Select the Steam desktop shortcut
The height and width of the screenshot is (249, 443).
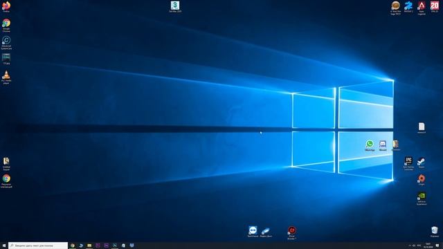click(x=422, y=163)
